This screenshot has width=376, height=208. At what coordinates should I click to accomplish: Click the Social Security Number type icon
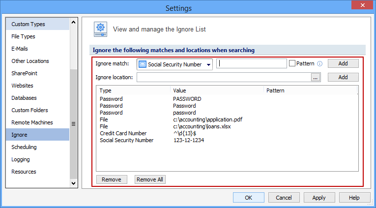tap(143, 64)
